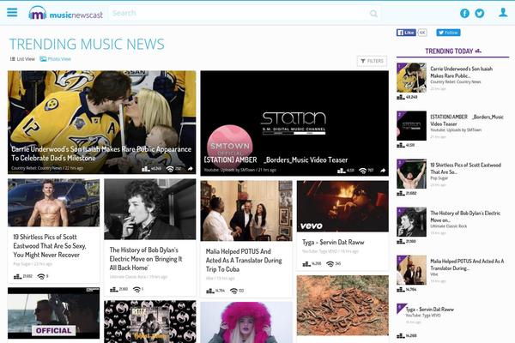Image resolution: width=515 pixels, height=343 pixels.
Task: Click the pink fur hood thumbnail
Action: tap(246, 322)
